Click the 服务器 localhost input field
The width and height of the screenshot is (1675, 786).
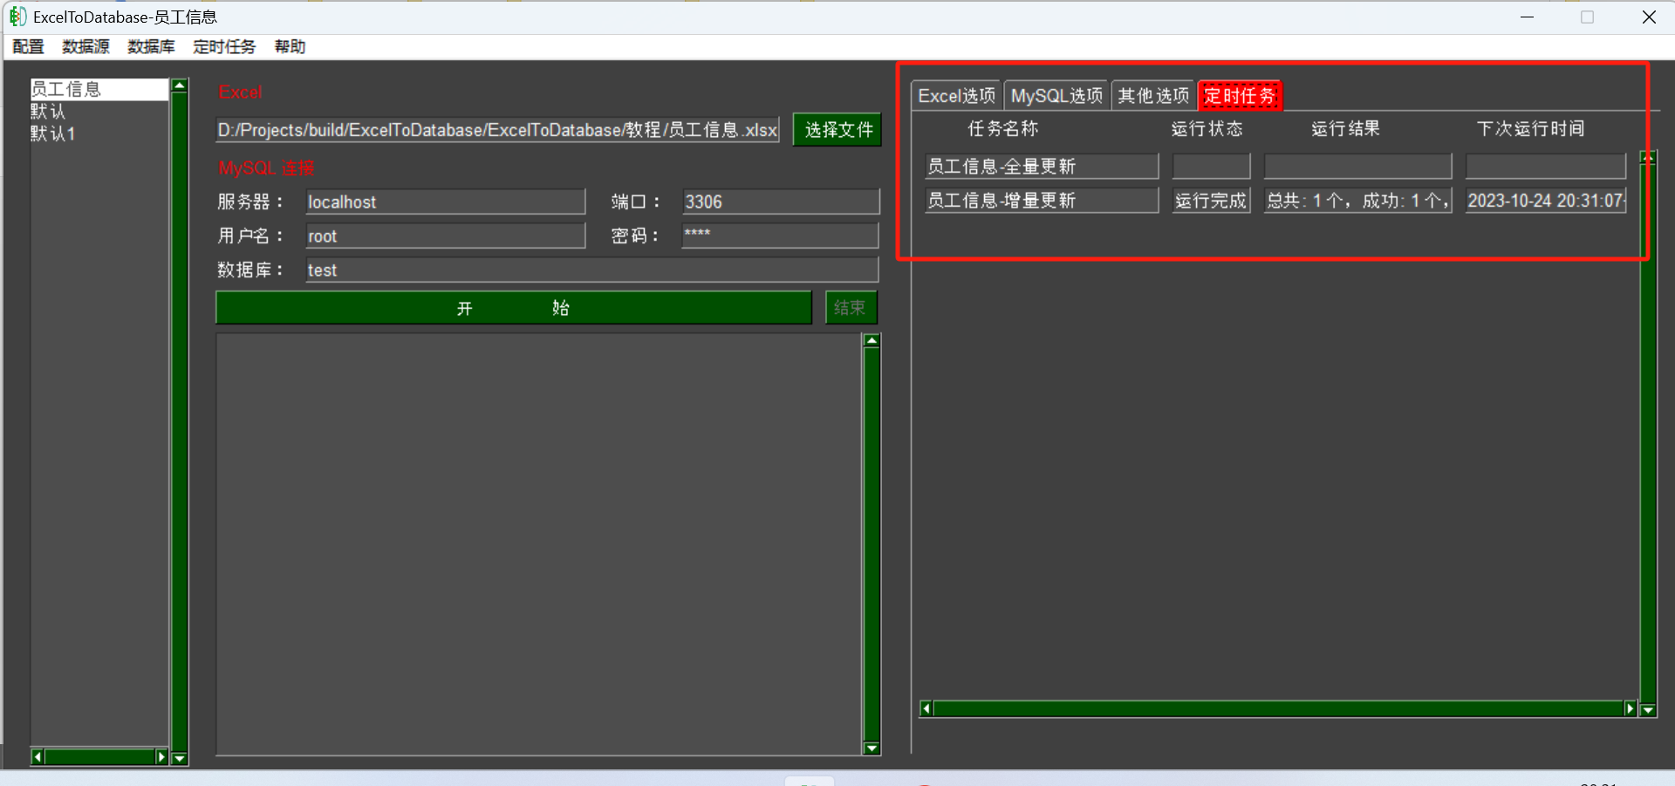tap(446, 202)
